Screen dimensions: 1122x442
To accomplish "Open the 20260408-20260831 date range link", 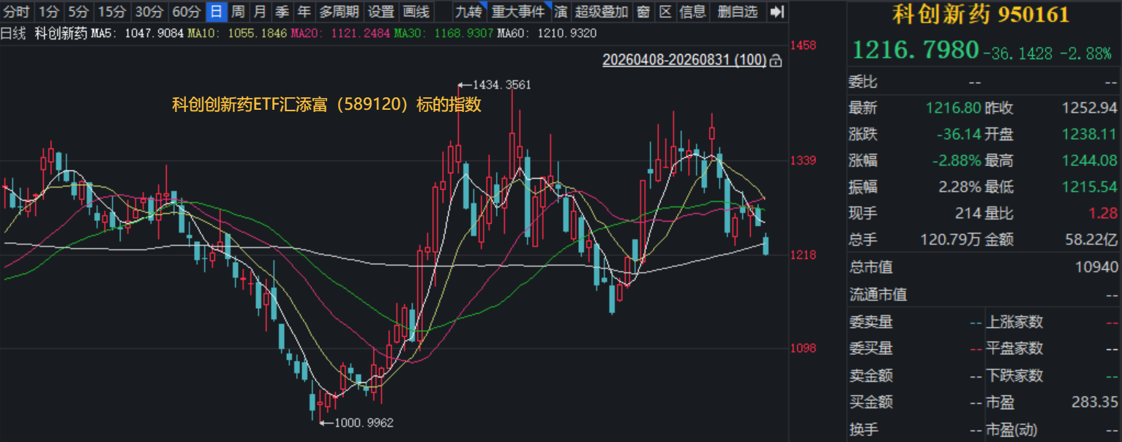I will click(684, 60).
